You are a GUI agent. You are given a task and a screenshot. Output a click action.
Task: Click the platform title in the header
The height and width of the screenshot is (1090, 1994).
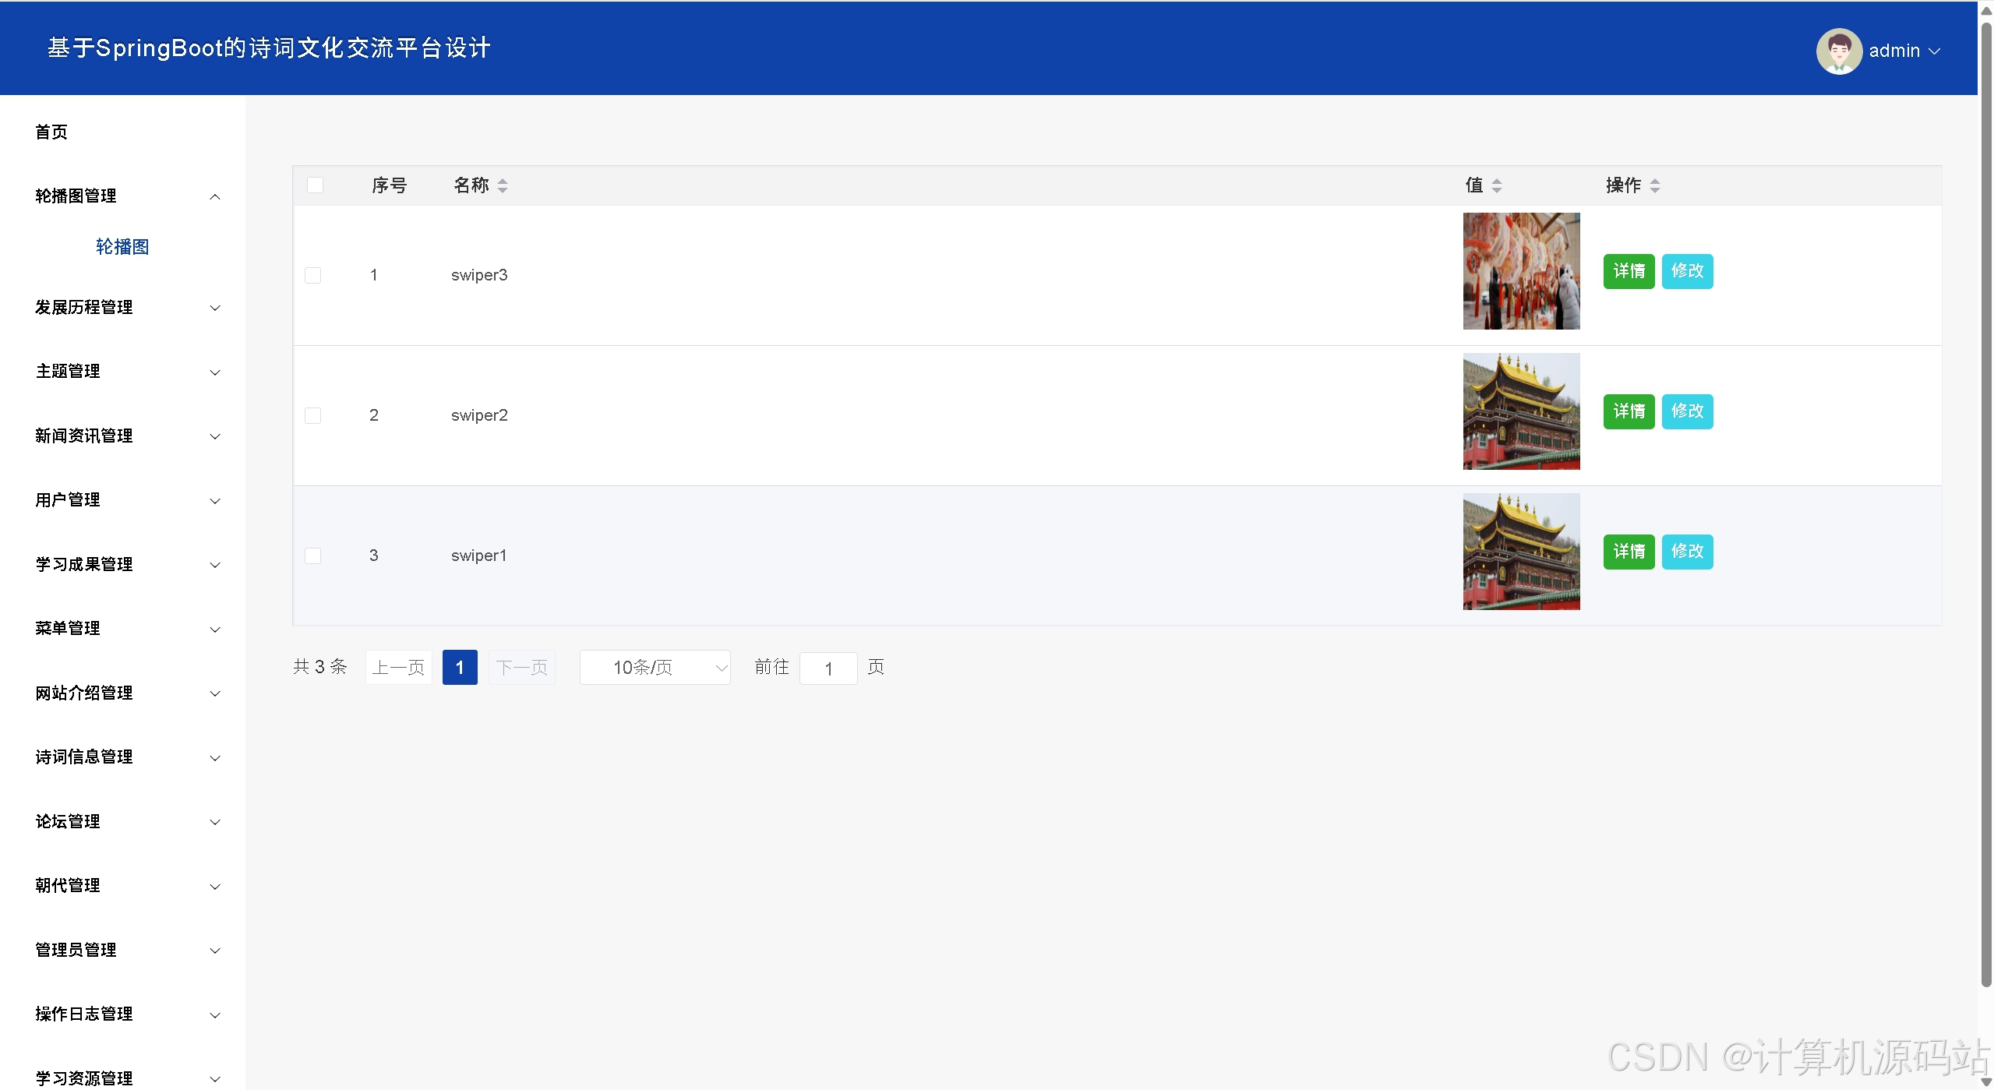click(x=269, y=48)
